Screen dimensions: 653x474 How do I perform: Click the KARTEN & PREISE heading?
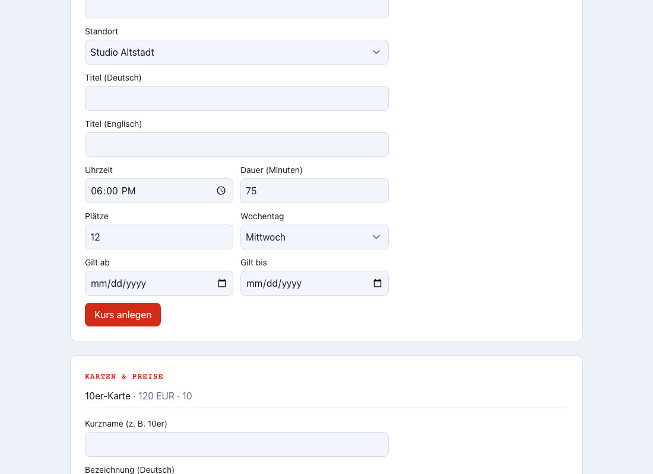click(x=124, y=376)
